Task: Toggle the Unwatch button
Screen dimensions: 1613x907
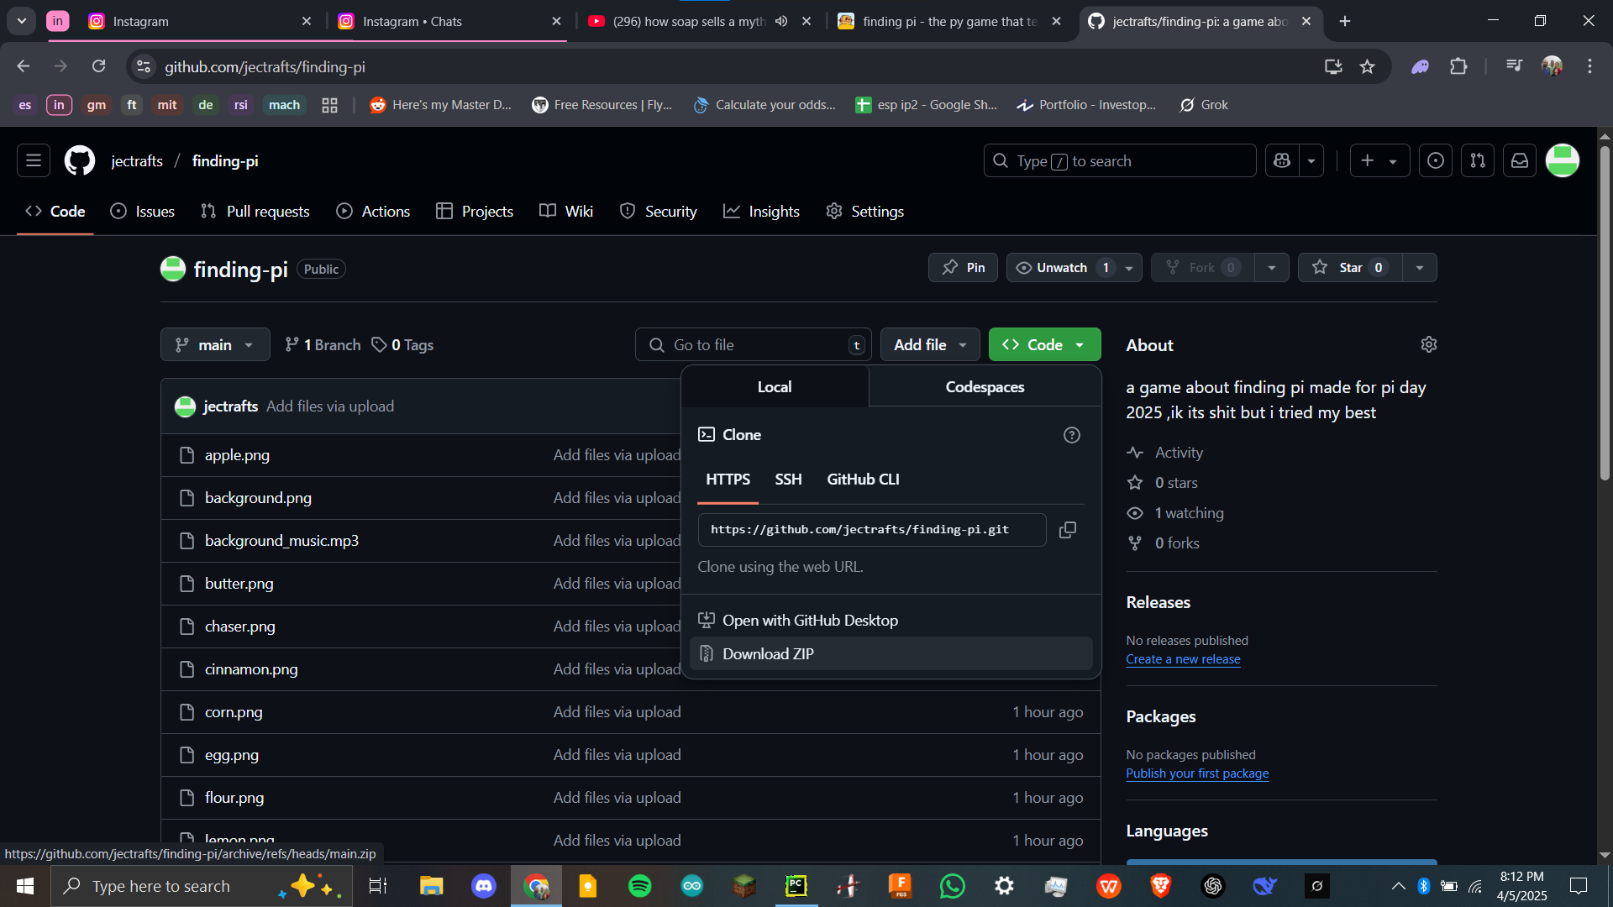Action: [x=1062, y=267]
